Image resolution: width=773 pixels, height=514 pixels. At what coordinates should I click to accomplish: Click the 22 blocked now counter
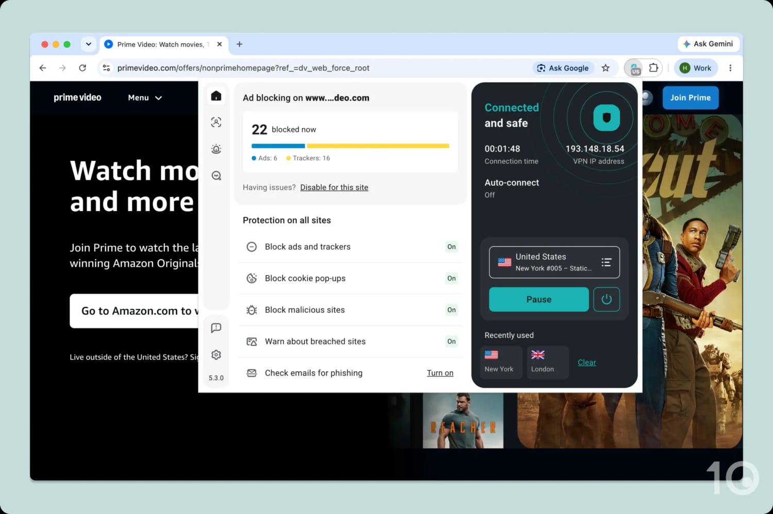tap(284, 129)
